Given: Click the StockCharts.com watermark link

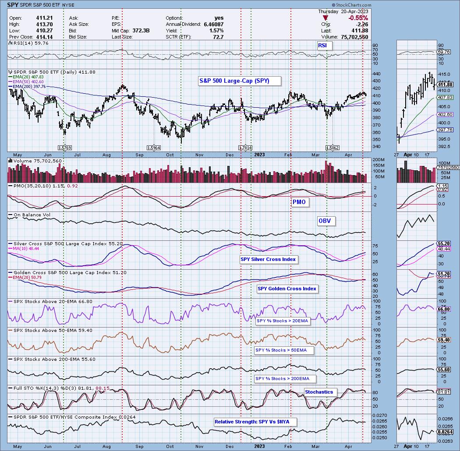Looking at the screenshot, I should (x=351, y=5).
